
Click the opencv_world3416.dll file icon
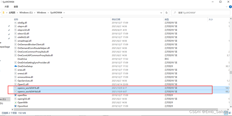[x=16, y=88]
